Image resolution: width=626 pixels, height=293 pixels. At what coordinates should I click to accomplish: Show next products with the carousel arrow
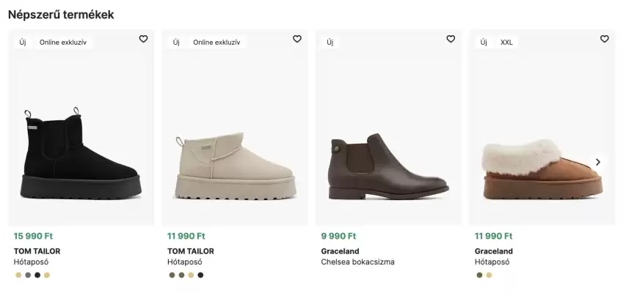[598, 162]
